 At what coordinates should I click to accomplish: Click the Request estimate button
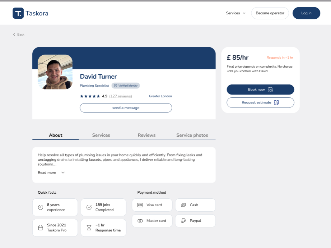(260, 102)
